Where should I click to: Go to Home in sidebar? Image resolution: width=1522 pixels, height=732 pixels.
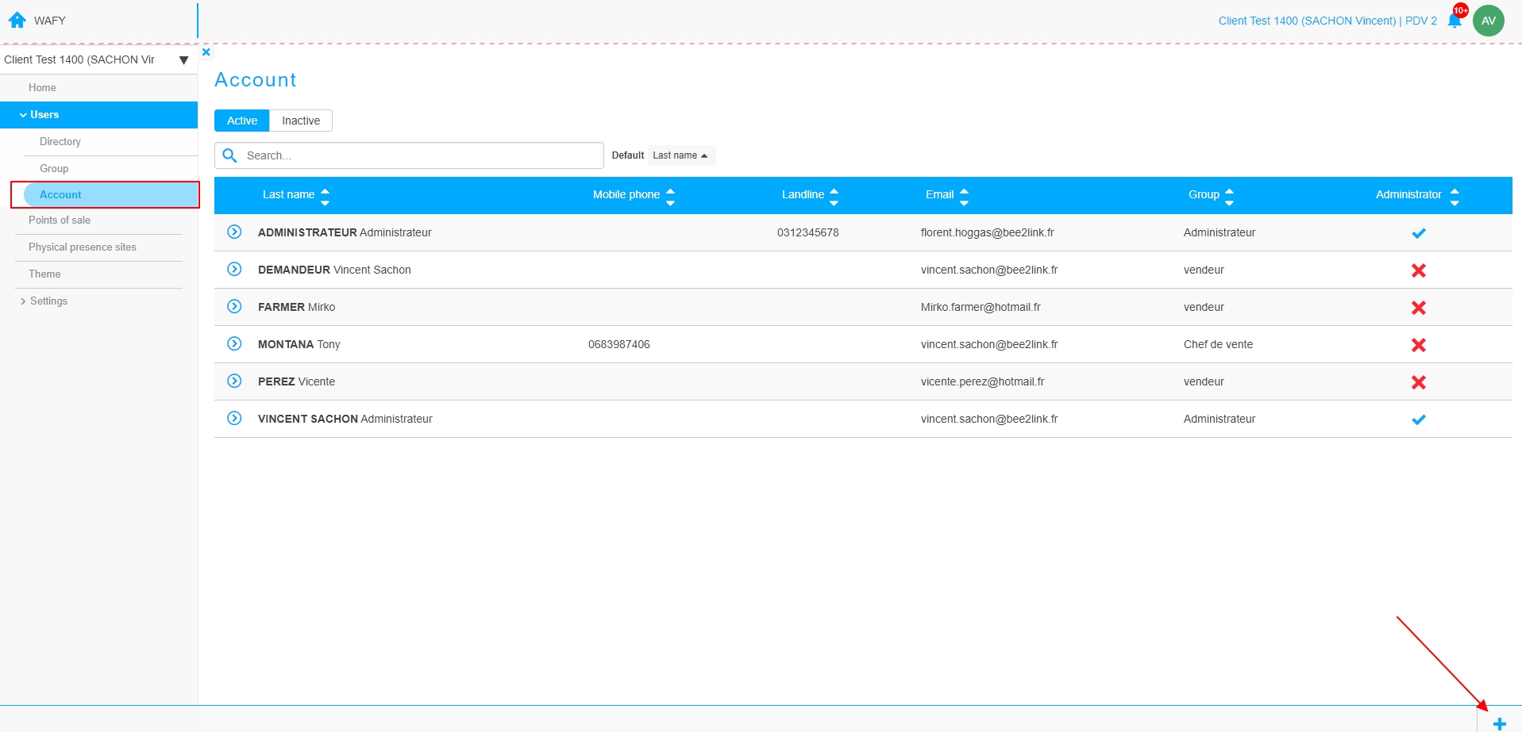(42, 88)
